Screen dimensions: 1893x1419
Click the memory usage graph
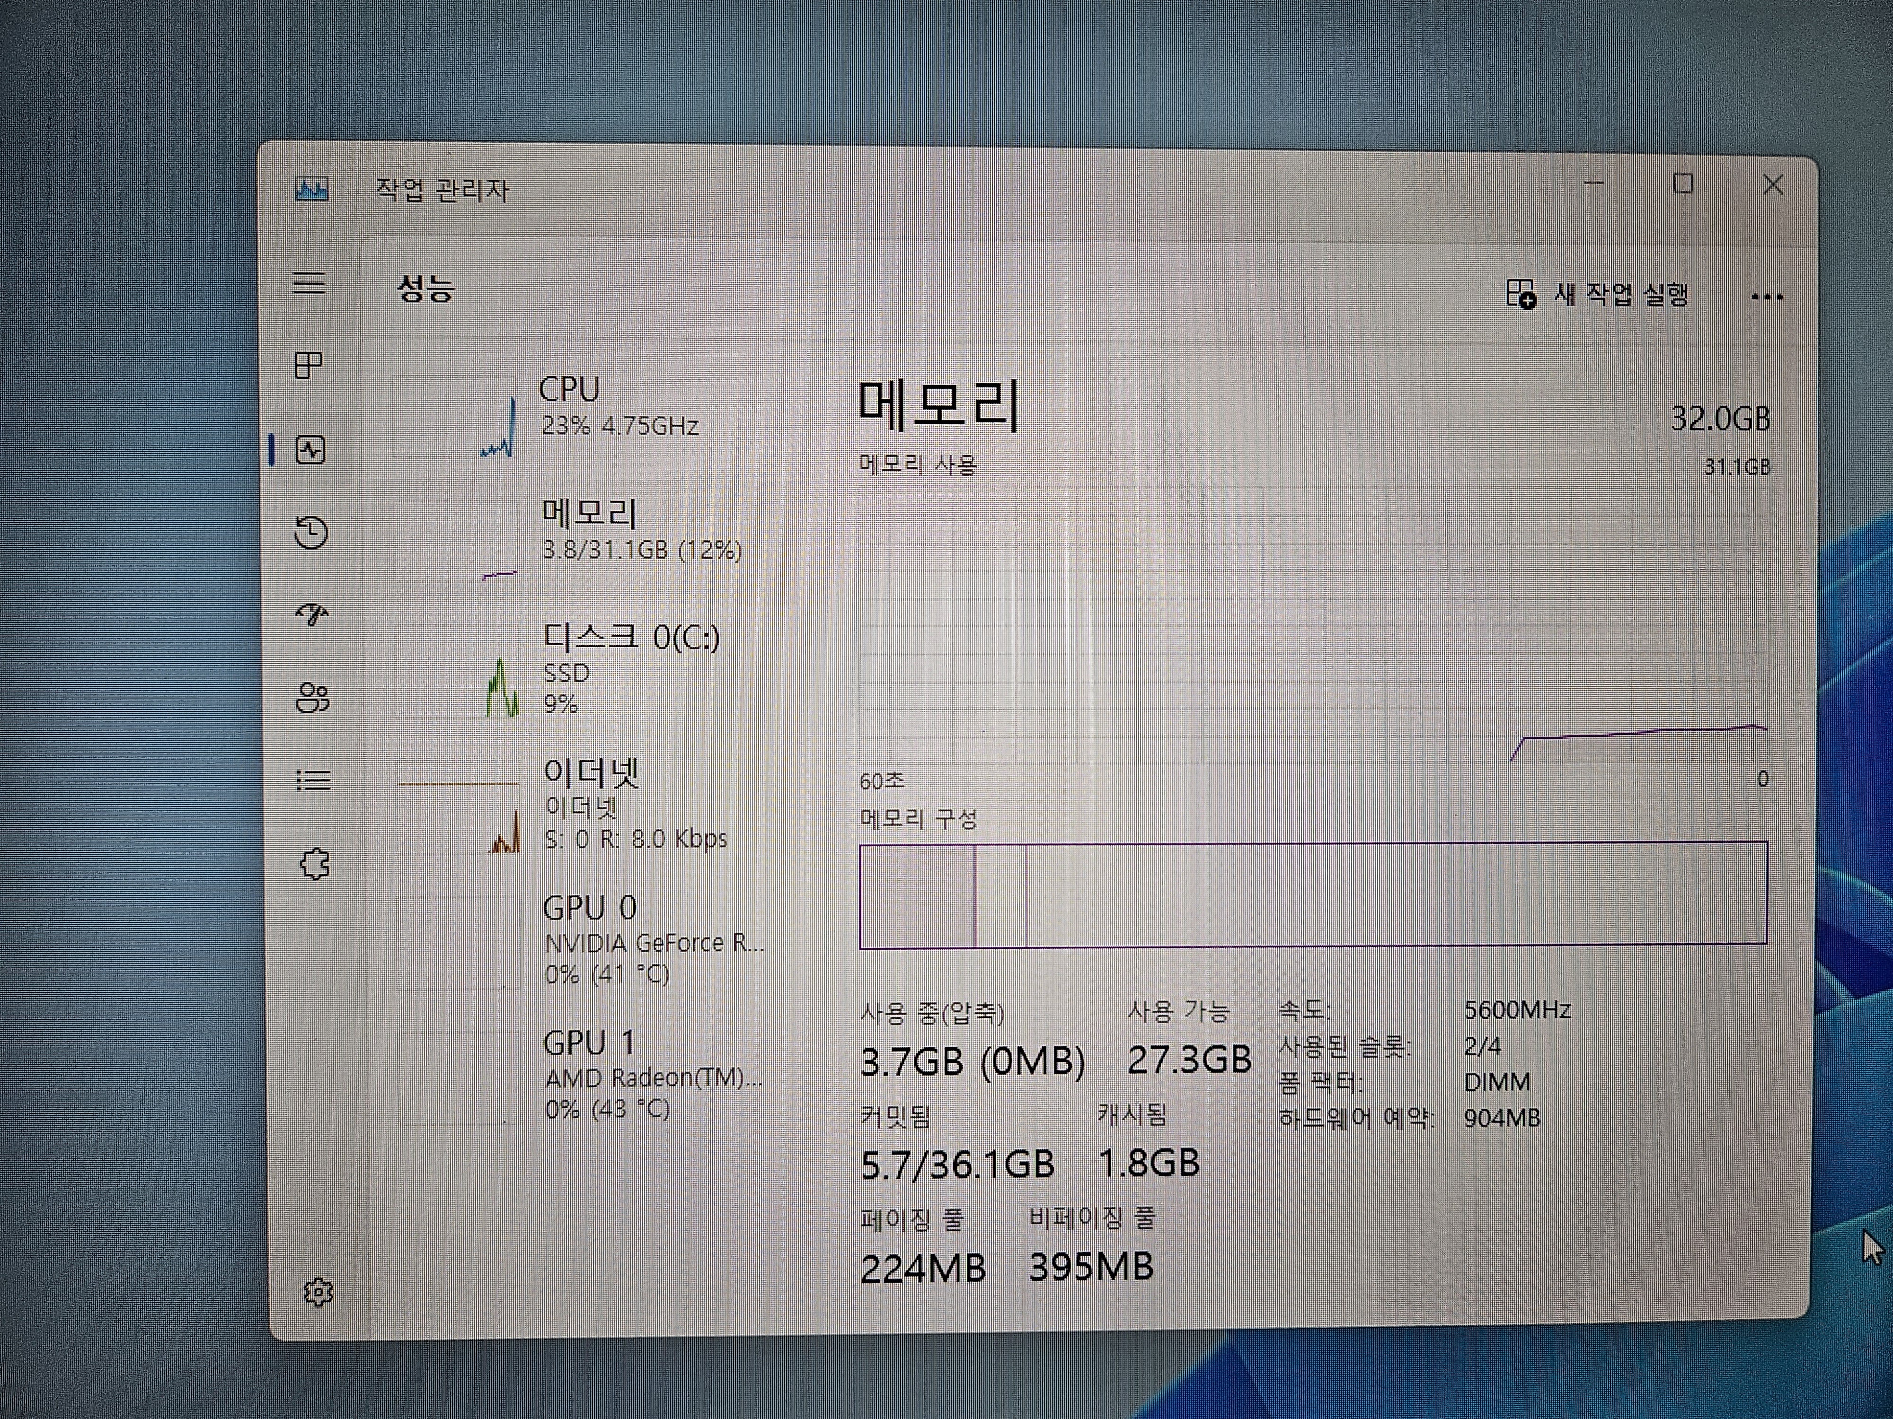(x=1314, y=624)
